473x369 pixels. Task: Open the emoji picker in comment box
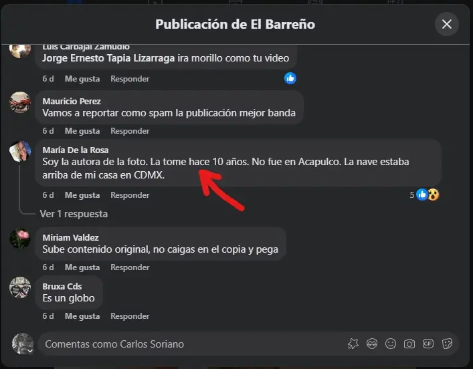point(390,344)
